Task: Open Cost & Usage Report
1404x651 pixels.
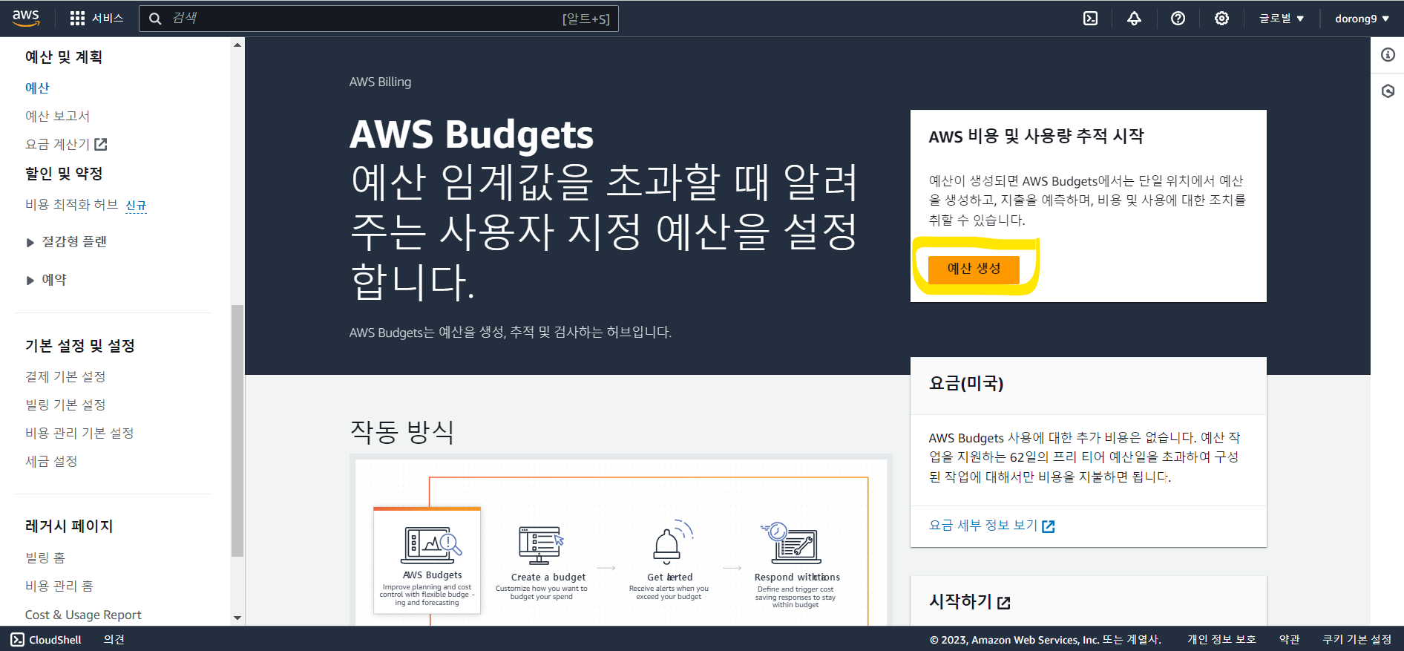Action: click(83, 615)
